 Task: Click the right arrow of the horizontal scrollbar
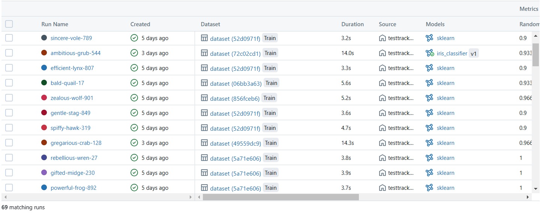click(528, 197)
